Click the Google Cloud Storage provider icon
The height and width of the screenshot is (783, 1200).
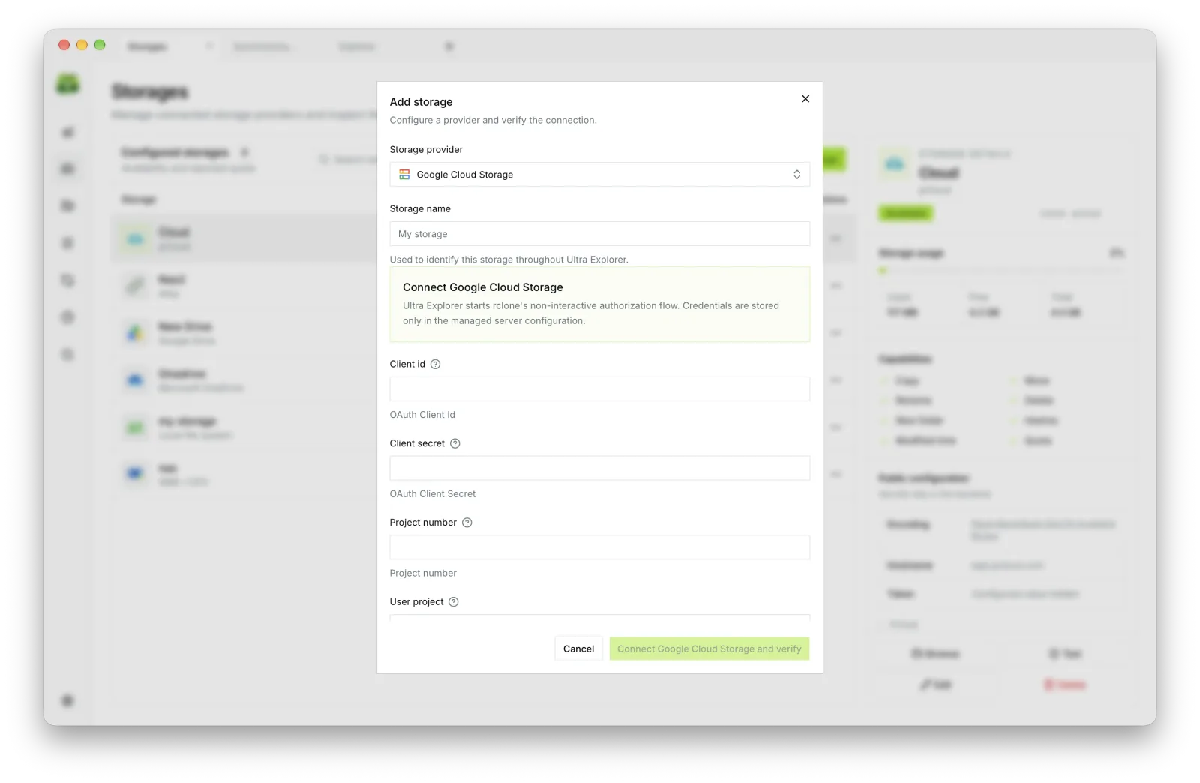(x=404, y=175)
